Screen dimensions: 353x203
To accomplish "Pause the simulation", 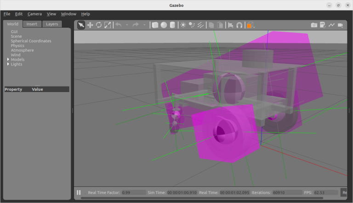I will [79, 192].
